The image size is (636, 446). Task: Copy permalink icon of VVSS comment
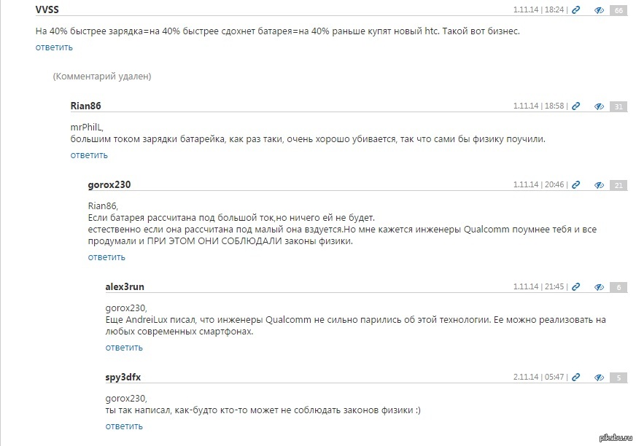click(x=576, y=10)
